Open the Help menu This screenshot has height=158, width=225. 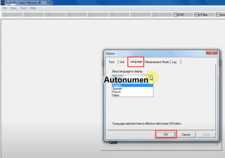point(33,8)
